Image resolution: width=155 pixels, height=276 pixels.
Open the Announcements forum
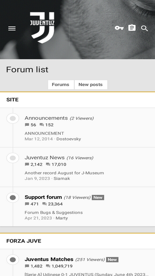click(46, 118)
